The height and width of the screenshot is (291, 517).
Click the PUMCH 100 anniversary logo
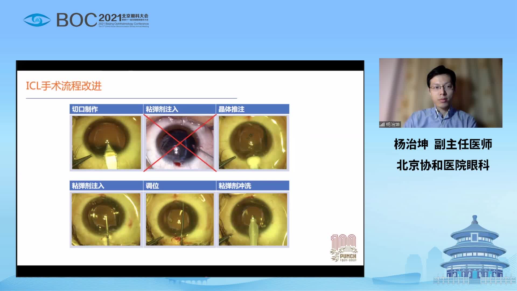tap(344, 248)
